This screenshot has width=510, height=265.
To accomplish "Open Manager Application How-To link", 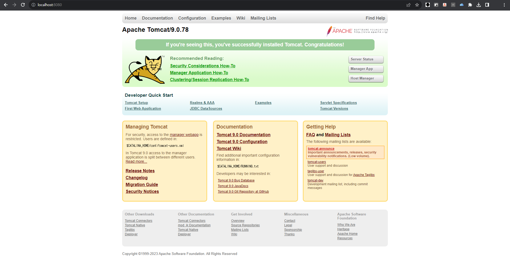I will (x=199, y=73).
